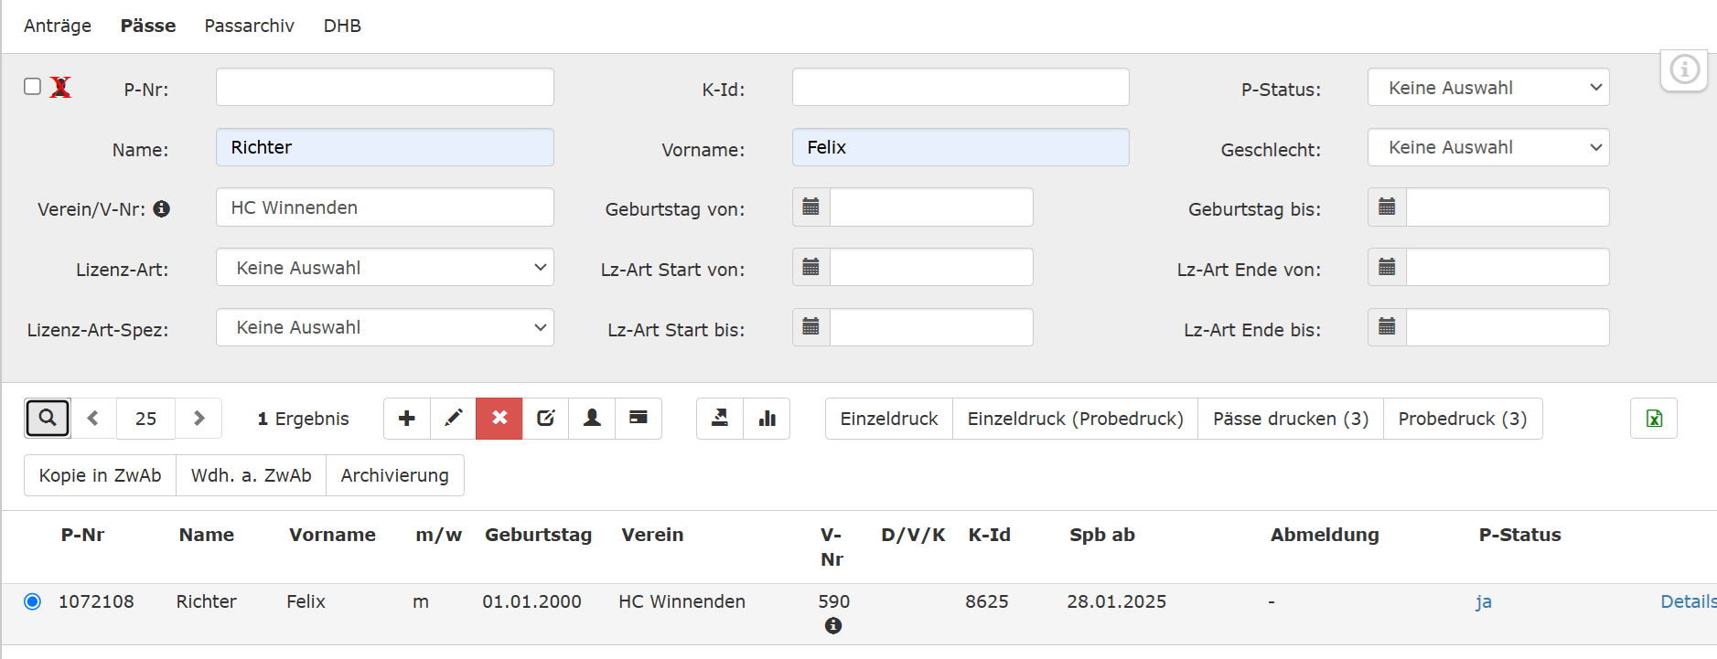Tick the checkbox beside the red X
This screenshot has width=1717, height=659.
[x=33, y=87]
